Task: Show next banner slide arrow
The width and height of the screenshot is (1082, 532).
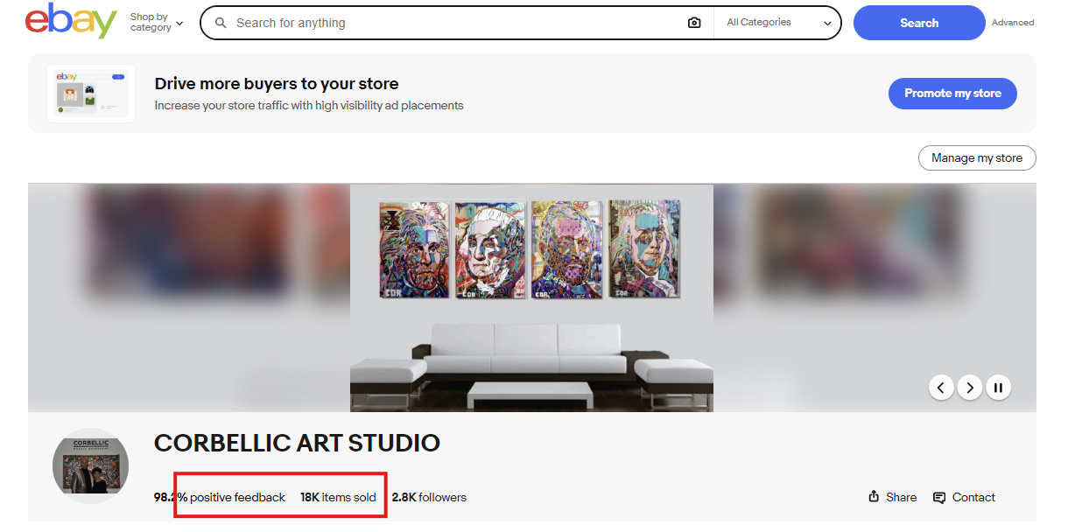Action: coord(969,387)
